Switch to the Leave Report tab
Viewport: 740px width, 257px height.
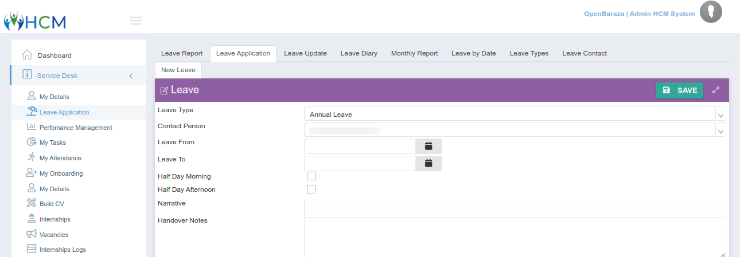coord(182,53)
